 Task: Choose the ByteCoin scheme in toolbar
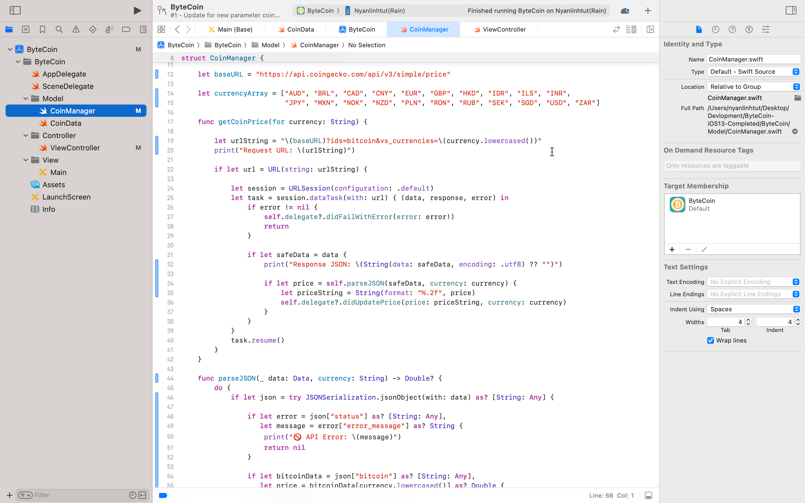click(315, 11)
